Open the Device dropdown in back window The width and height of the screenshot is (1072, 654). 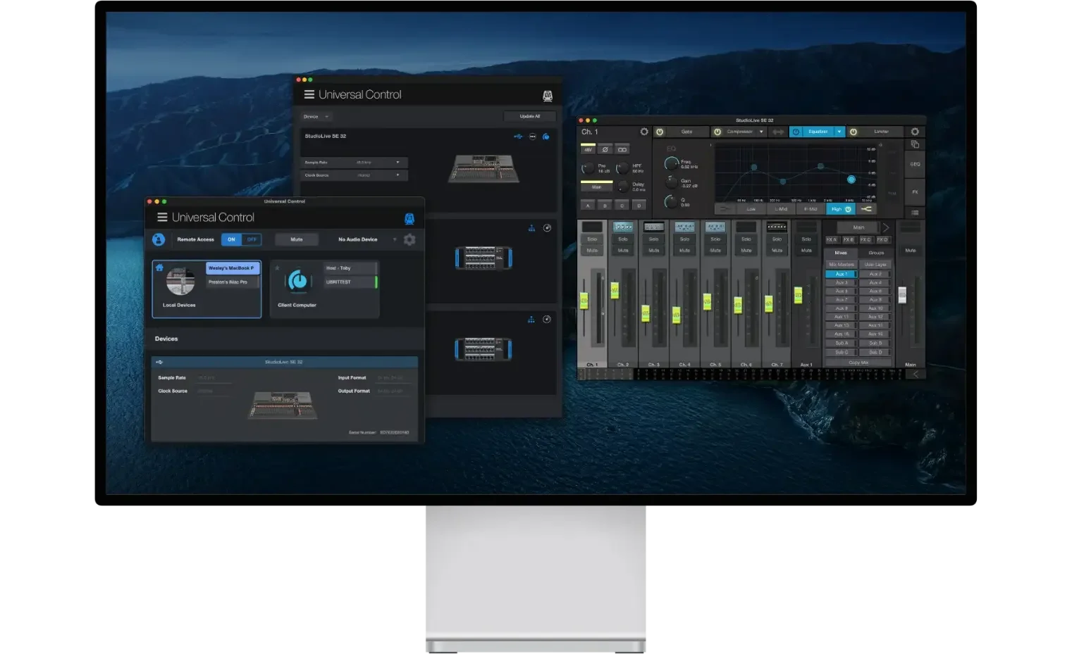[316, 117]
